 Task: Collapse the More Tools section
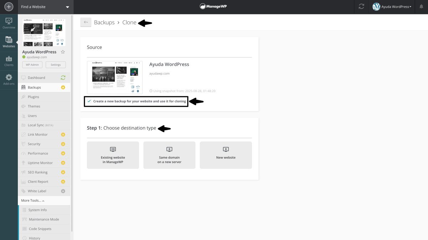point(32,200)
